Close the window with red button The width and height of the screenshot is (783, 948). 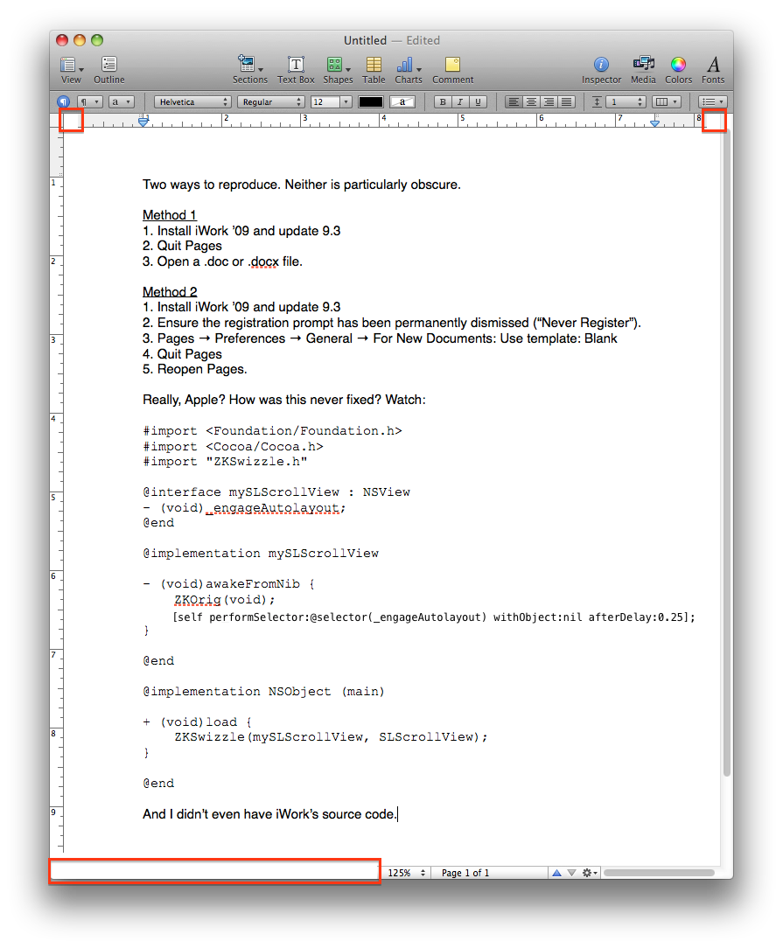(x=61, y=40)
